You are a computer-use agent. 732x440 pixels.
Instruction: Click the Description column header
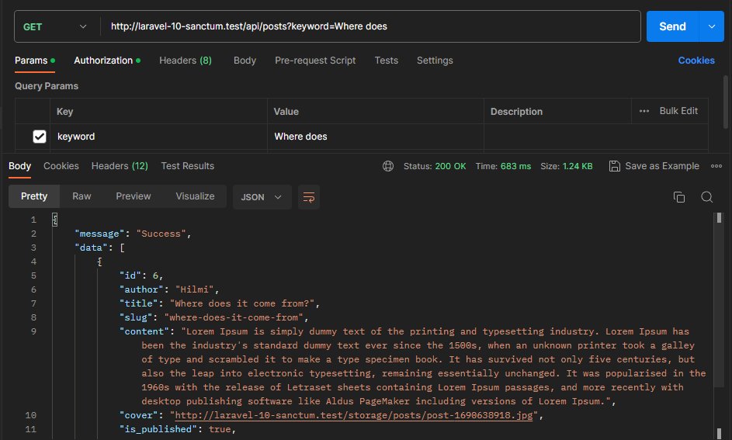[557, 112]
